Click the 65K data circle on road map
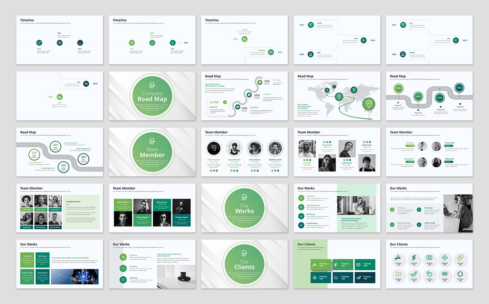This screenshot has width=489, height=304. click(83, 159)
